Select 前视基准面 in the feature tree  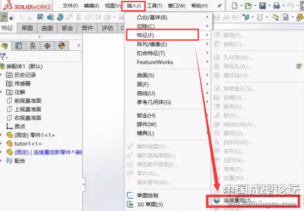[28, 101]
